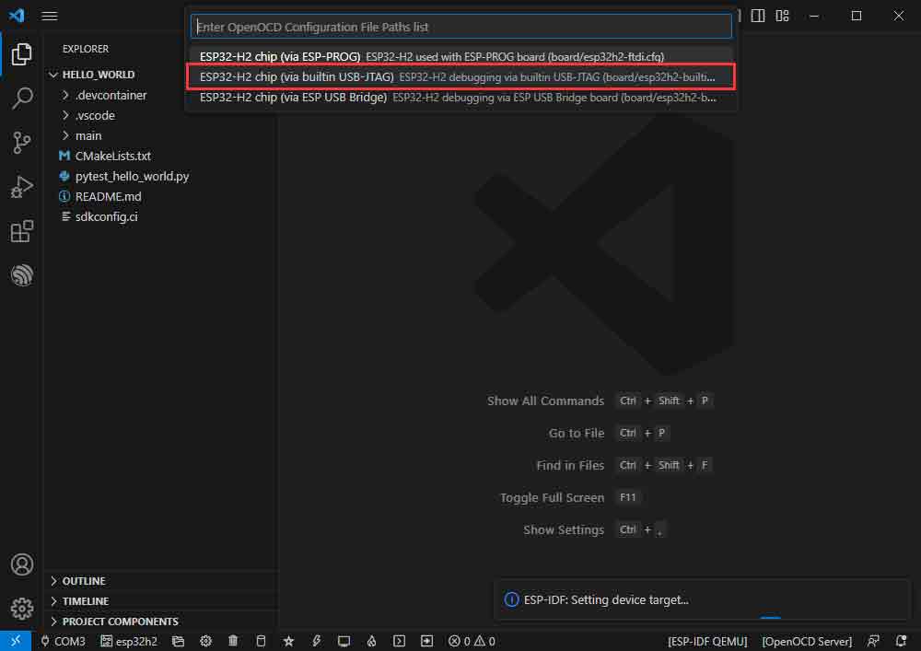
Task: Click the remote window indicator in status bar
Action: (16, 641)
